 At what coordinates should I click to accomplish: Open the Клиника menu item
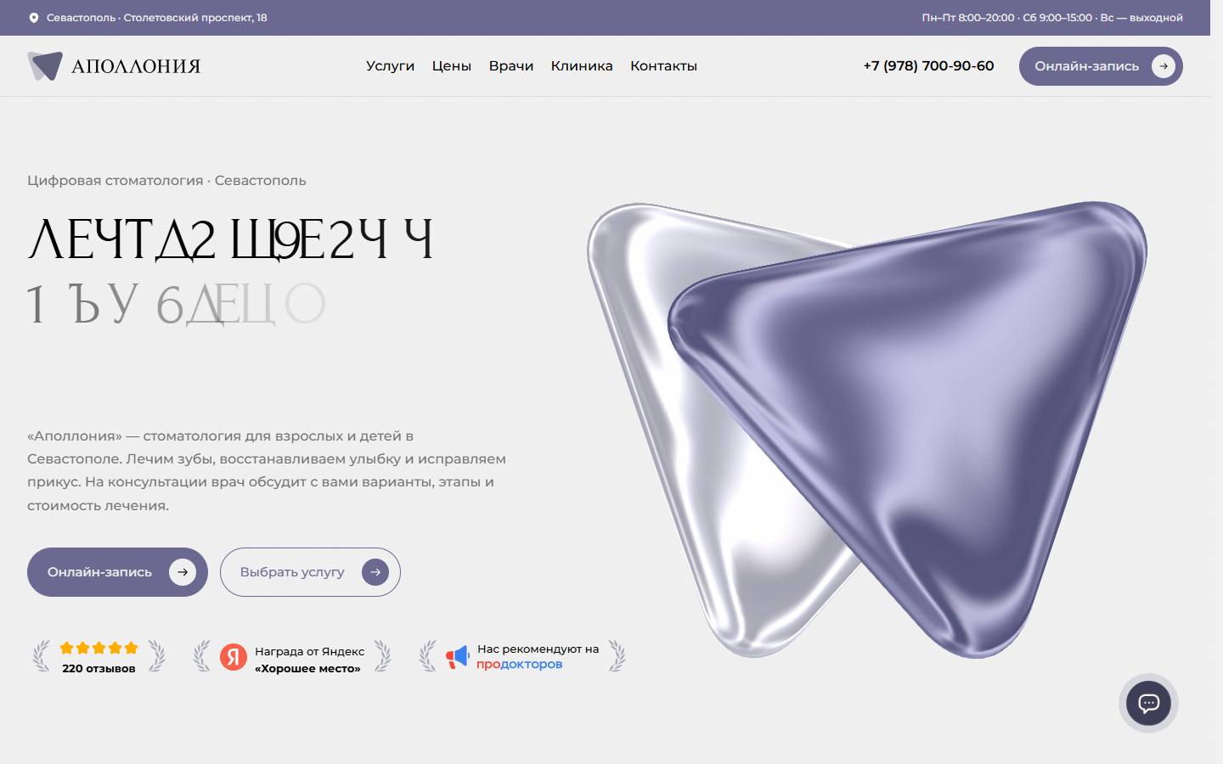[582, 66]
